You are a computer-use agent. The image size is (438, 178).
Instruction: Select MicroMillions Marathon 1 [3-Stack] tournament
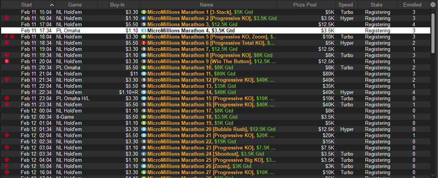pos(200,12)
